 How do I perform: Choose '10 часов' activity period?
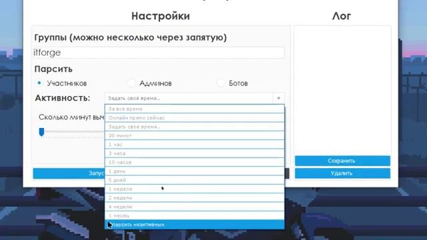pos(194,162)
